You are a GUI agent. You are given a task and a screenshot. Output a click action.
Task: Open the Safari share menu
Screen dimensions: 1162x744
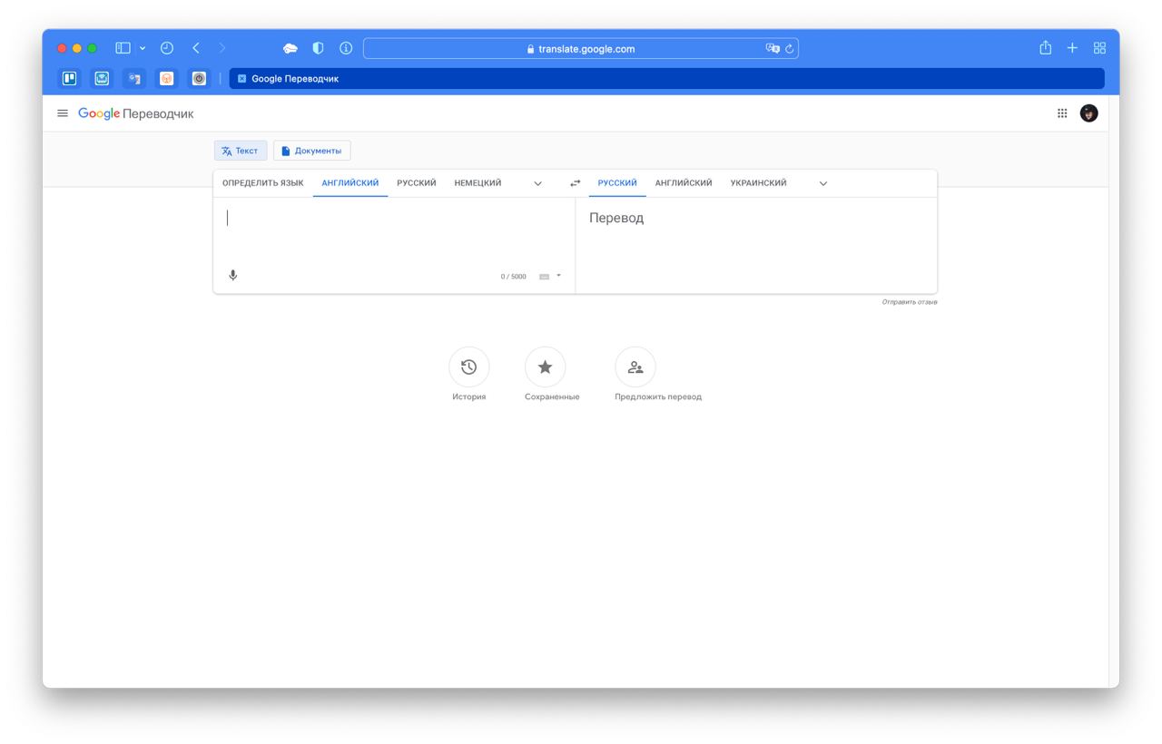(x=1046, y=47)
